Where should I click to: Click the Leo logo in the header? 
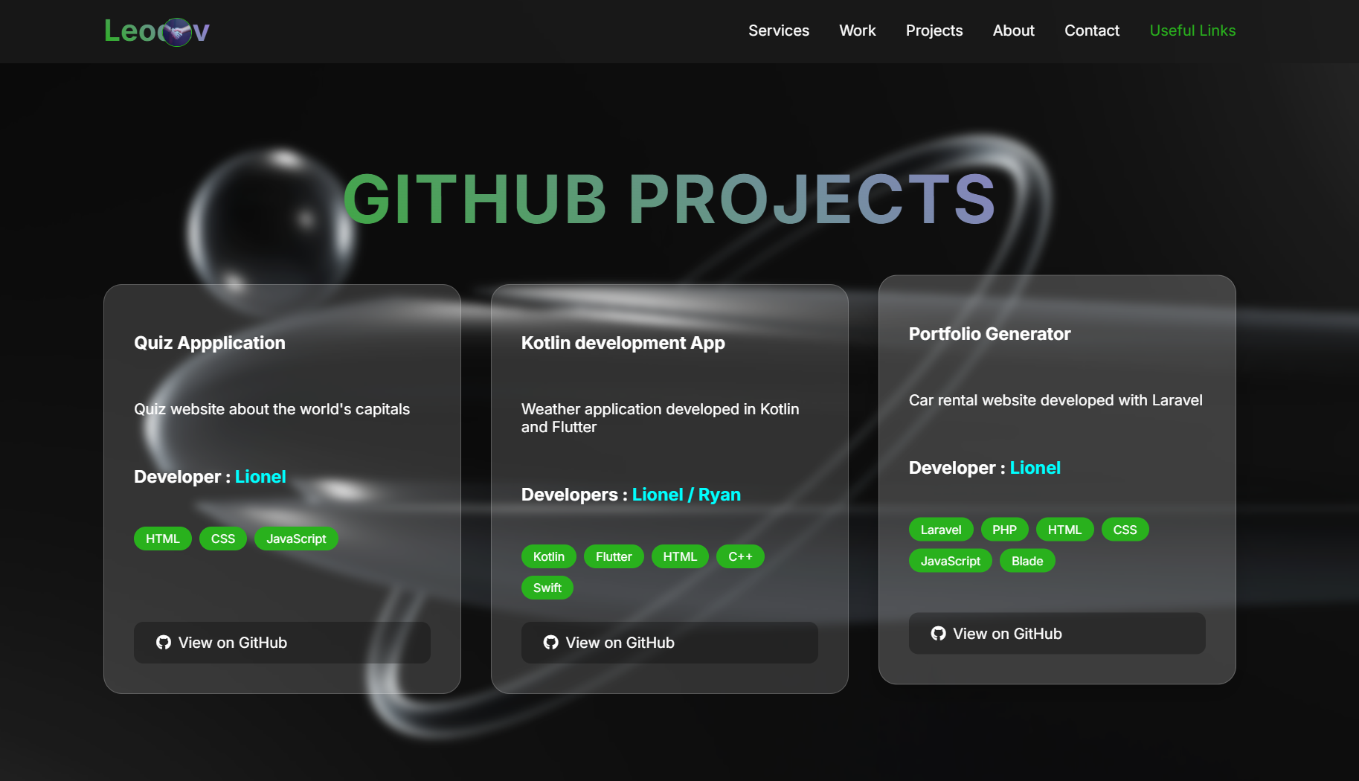coord(157,31)
